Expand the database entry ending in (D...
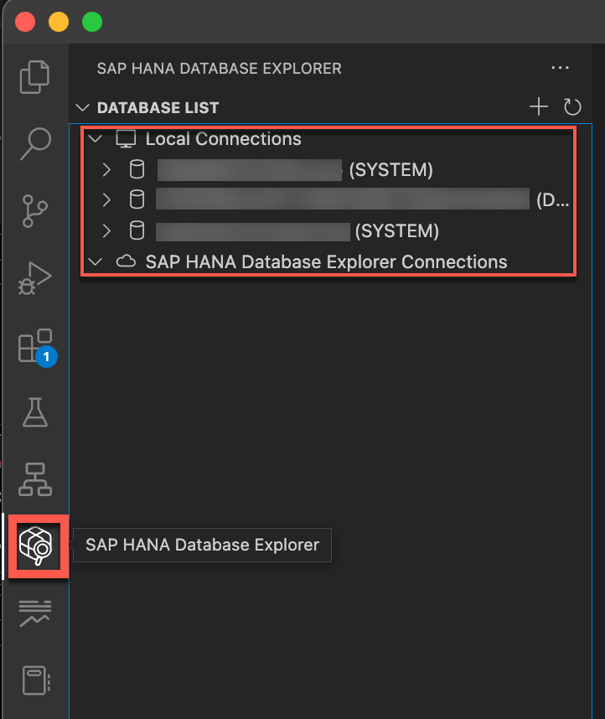The image size is (605, 719). 106,200
